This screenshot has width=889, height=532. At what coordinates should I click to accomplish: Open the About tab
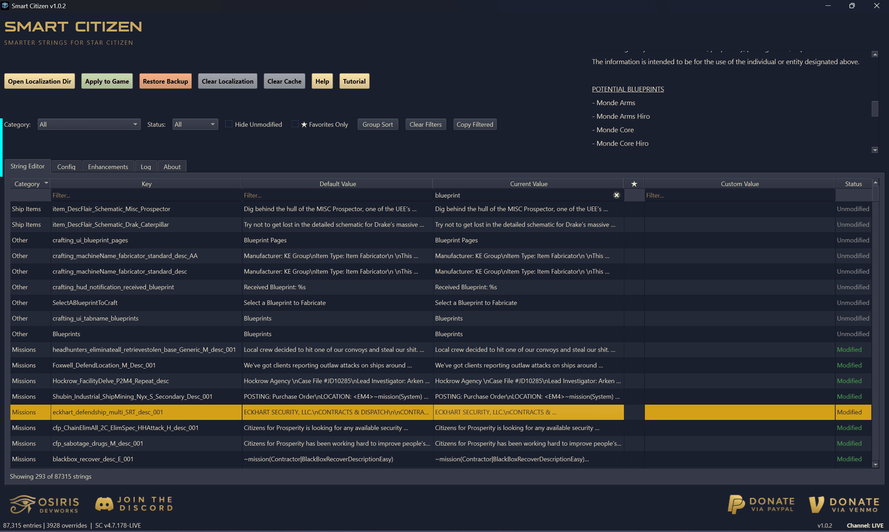tap(172, 167)
